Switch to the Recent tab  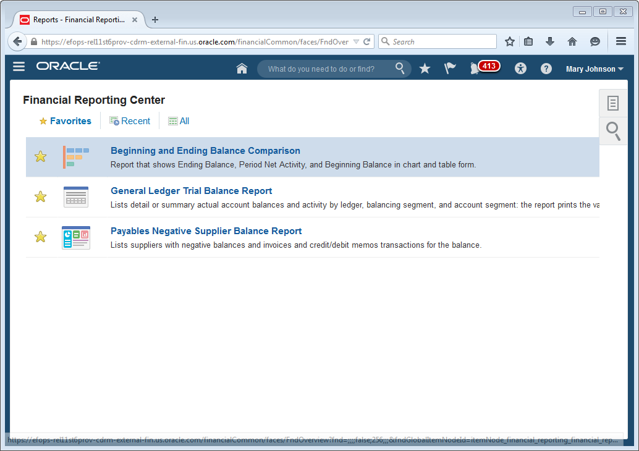[x=130, y=121]
